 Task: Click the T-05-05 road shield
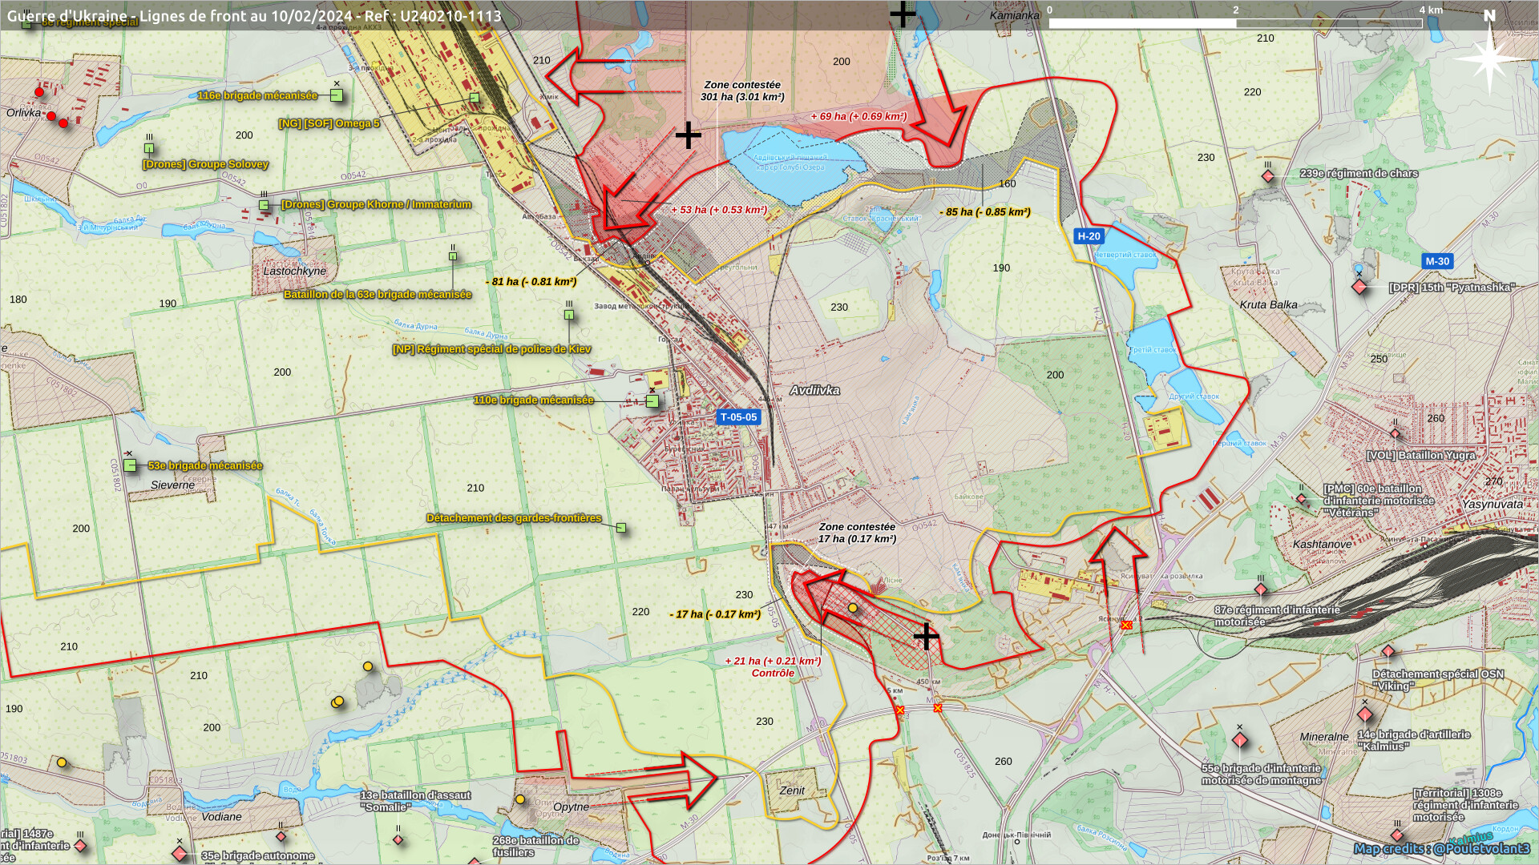pyautogui.click(x=738, y=416)
